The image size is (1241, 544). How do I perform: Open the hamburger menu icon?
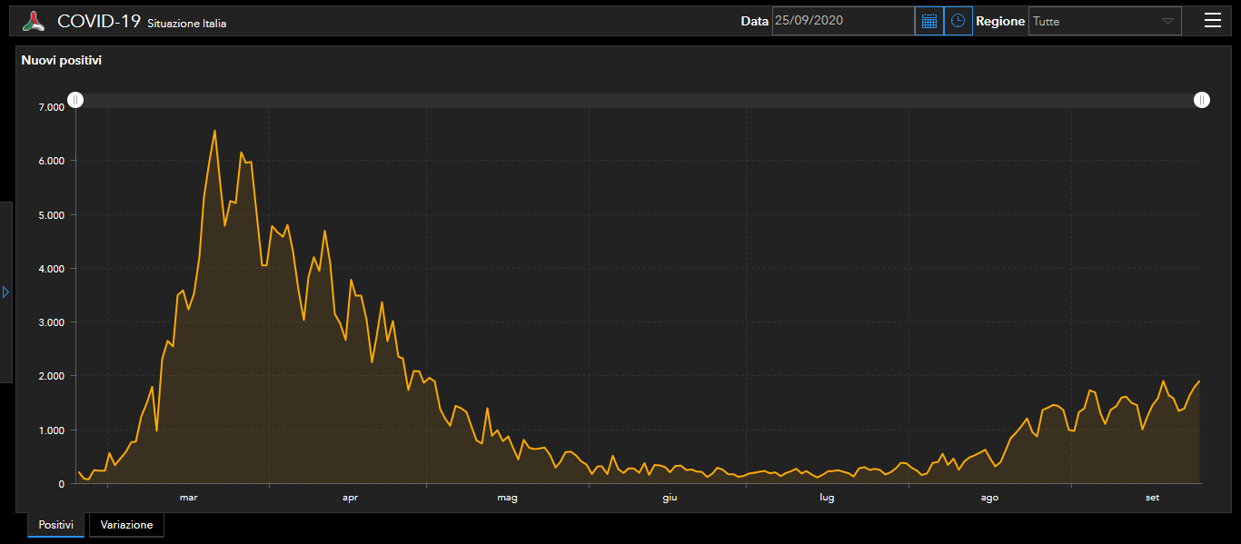(x=1213, y=20)
